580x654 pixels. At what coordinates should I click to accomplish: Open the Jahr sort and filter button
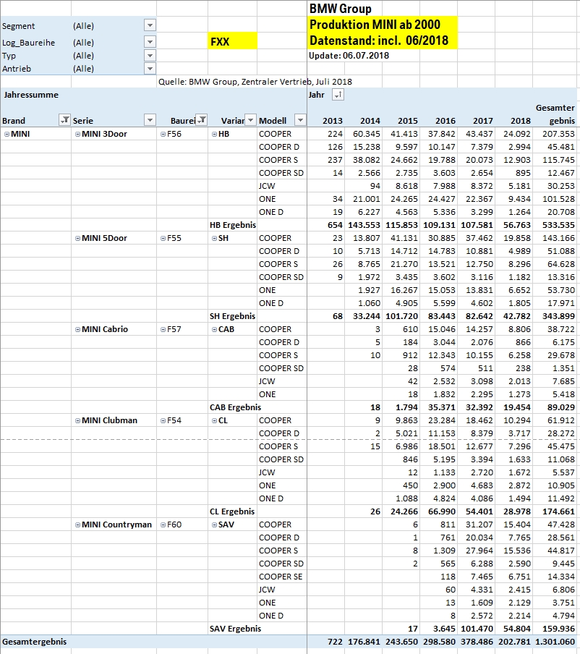coord(338,95)
